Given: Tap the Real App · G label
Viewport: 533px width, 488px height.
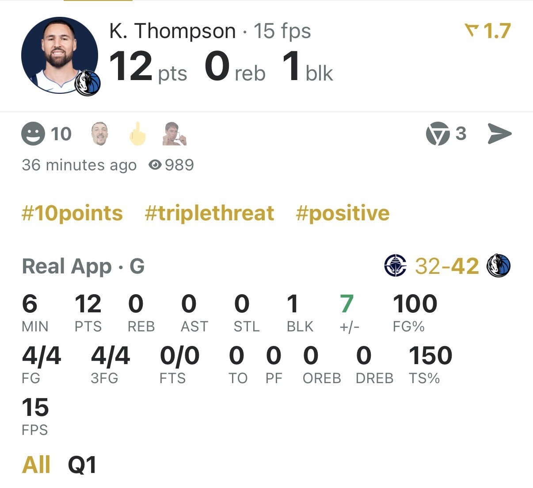Looking at the screenshot, I should (84, 266).
